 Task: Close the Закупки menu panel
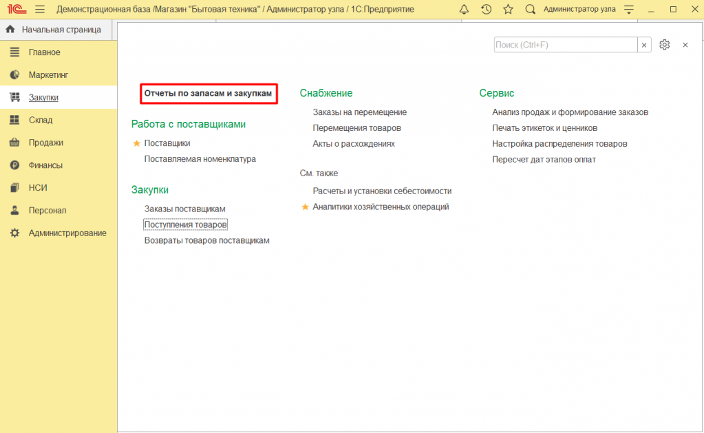pos(685,45)
